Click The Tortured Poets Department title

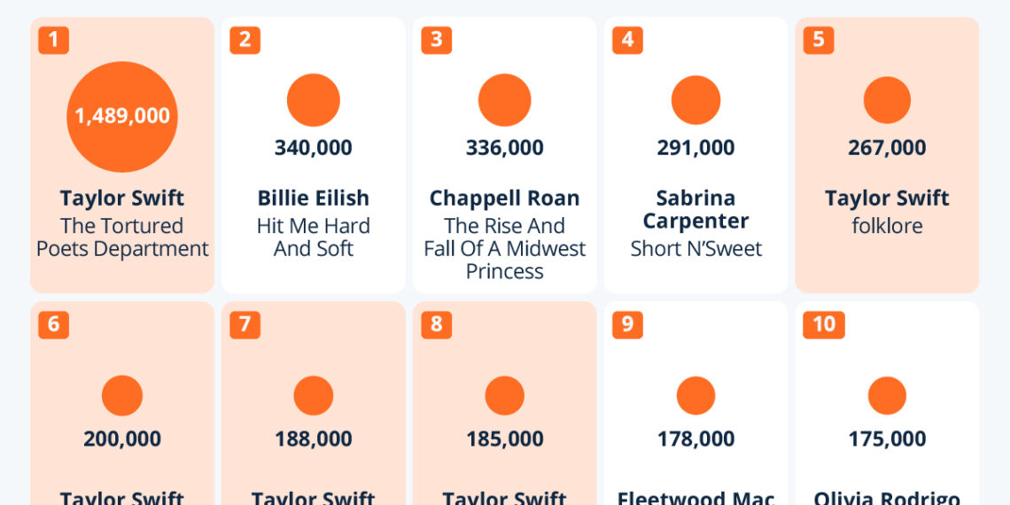coord(122,237)
